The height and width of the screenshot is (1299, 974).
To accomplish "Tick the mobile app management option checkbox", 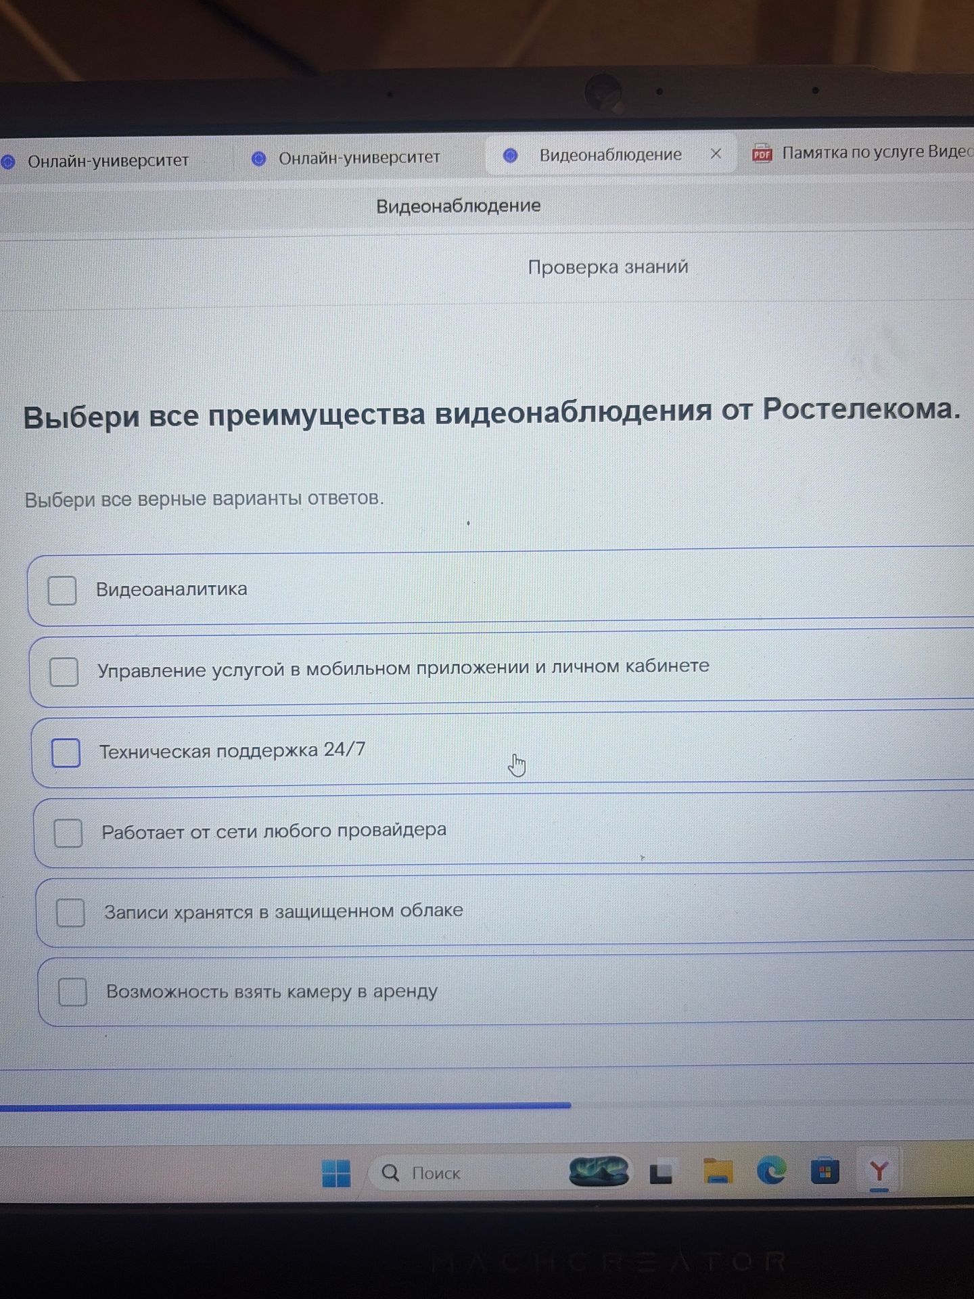I will pos(64,672).
